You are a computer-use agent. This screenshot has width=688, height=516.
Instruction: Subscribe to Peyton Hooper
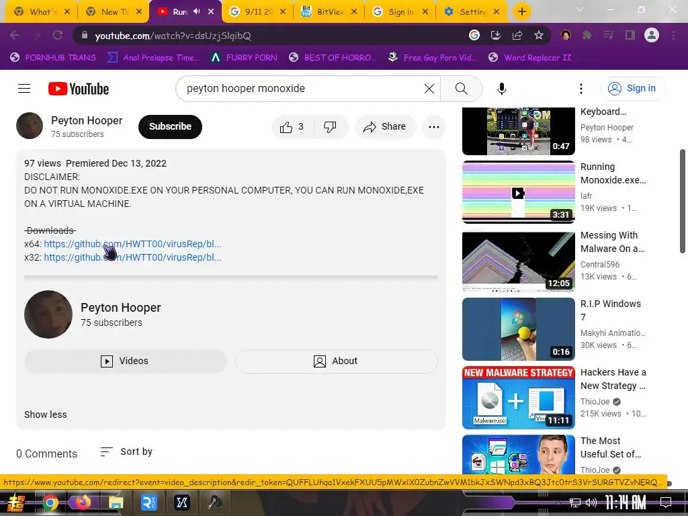[170, 127]
